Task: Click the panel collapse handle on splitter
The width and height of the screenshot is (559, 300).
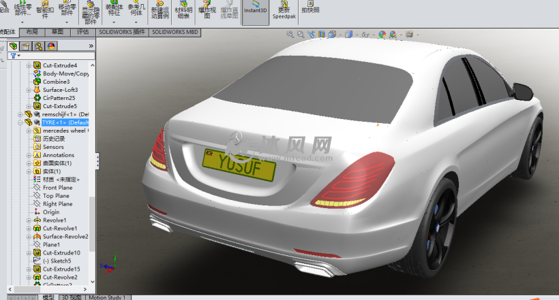Action: (97, 162)
